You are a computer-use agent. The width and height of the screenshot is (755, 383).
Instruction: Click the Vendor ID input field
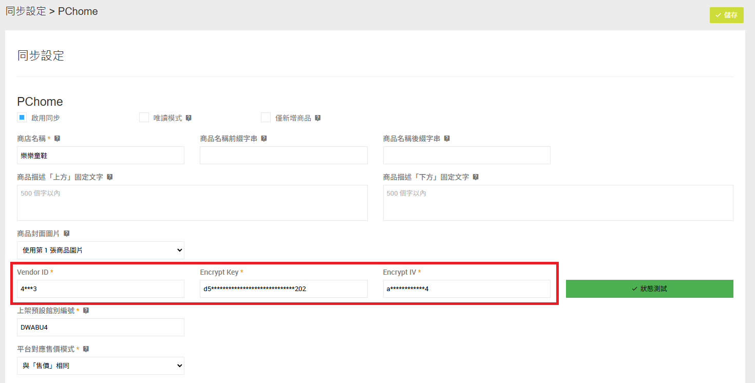pyautogui.click(x=101, y=289)
